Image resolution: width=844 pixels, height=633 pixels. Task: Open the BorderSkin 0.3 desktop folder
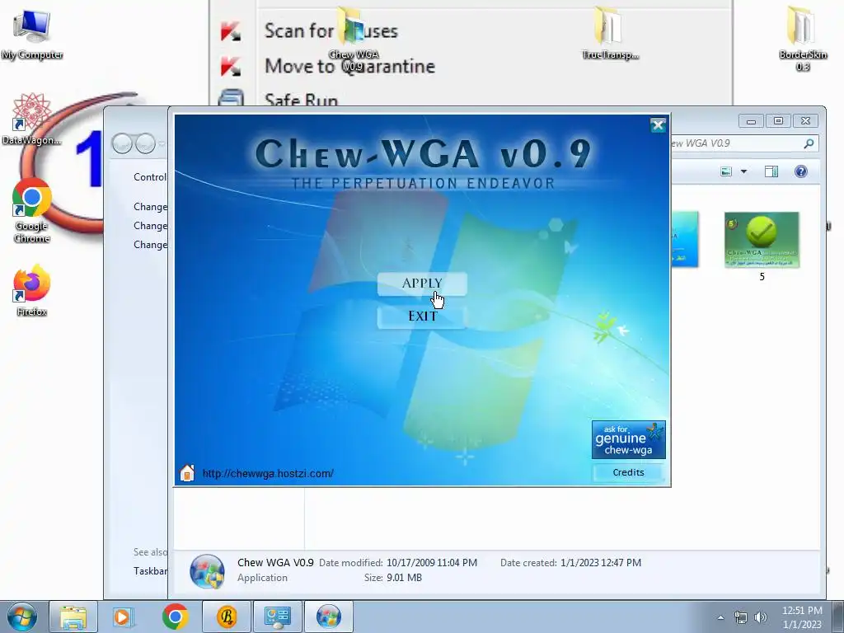click(x=802, y=39)
